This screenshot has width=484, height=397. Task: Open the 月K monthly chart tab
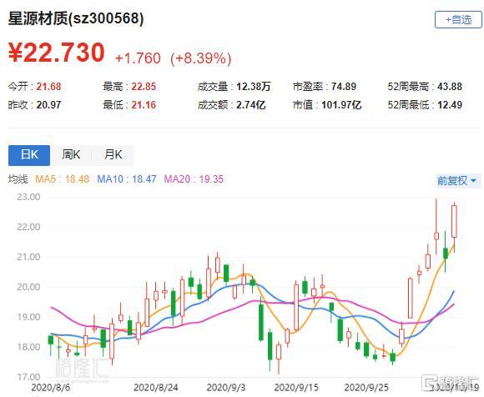click(113, 155)
